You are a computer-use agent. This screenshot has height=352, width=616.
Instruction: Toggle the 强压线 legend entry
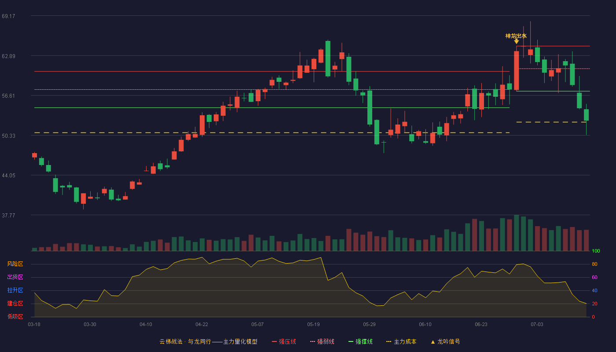(x=284, y=341)
